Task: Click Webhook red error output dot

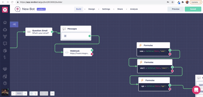Action: (x=92, y=54)
